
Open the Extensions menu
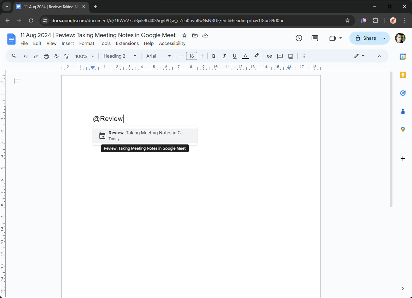pyautogui.click(x=127, y=43)
